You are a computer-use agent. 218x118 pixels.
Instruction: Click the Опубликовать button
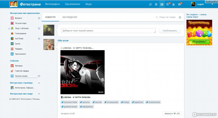[170, 31]
